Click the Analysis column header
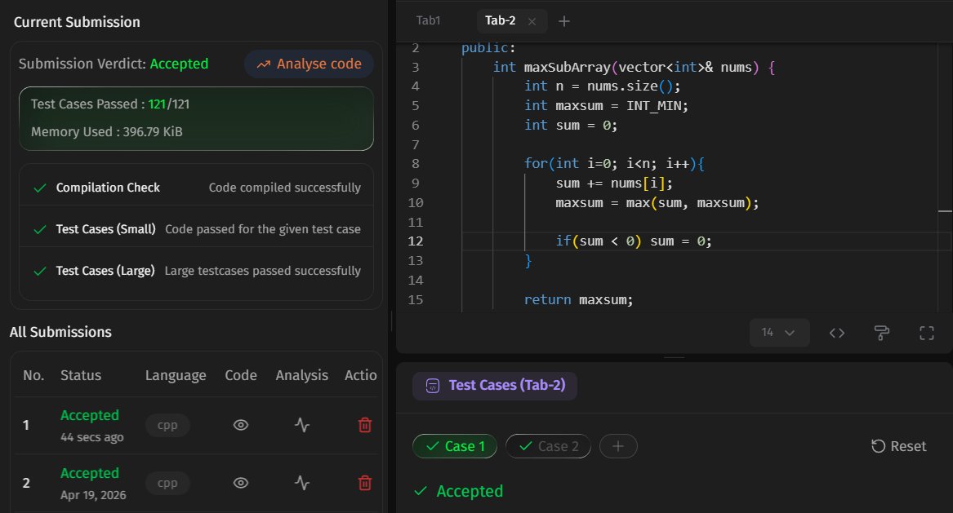Image resolution: width=953 pixels, height=513 pixels. coord(302,375)
